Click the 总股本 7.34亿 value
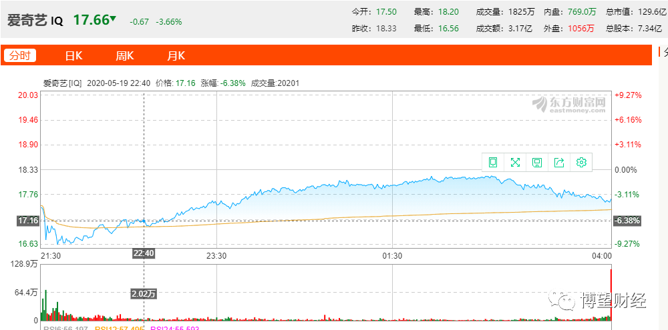 (x=649, y=29)
